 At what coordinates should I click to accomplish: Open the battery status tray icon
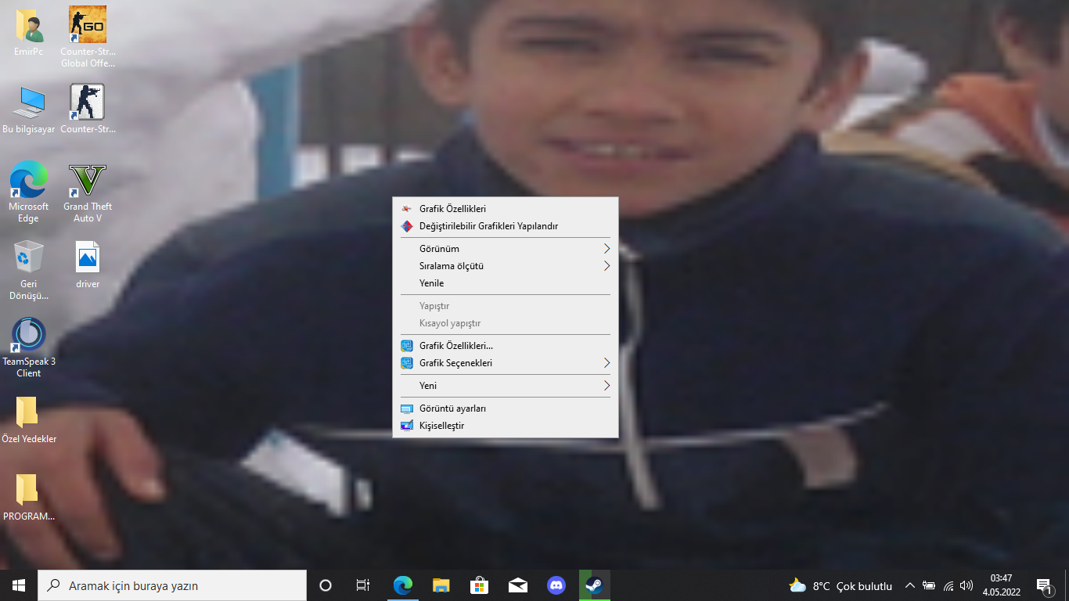[x=929, y=585]
